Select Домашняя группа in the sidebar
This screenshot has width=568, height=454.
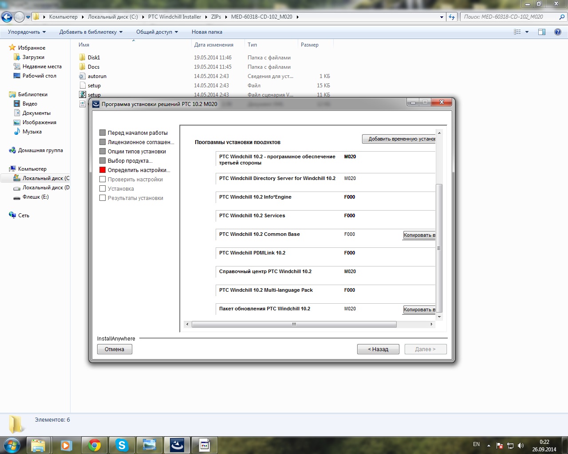pyautogui.click(x=40, y=150)
